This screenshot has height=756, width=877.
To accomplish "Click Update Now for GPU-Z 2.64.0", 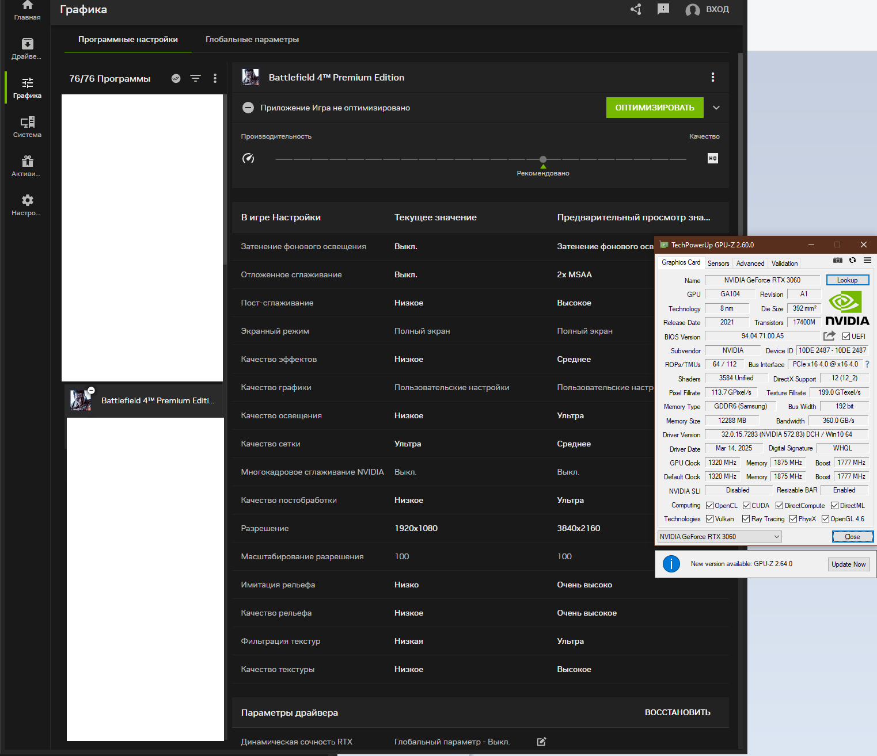I will pos(849,564).
